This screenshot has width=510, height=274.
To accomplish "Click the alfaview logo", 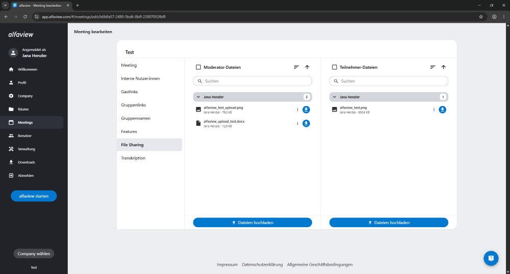I will pos(21,35).
